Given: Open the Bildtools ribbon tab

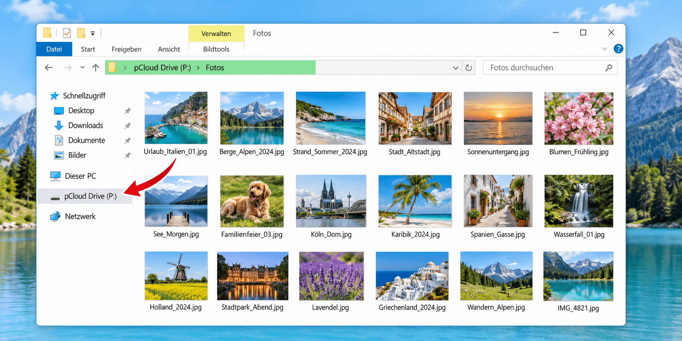Looking at the screenshot, I should (216, 49).
